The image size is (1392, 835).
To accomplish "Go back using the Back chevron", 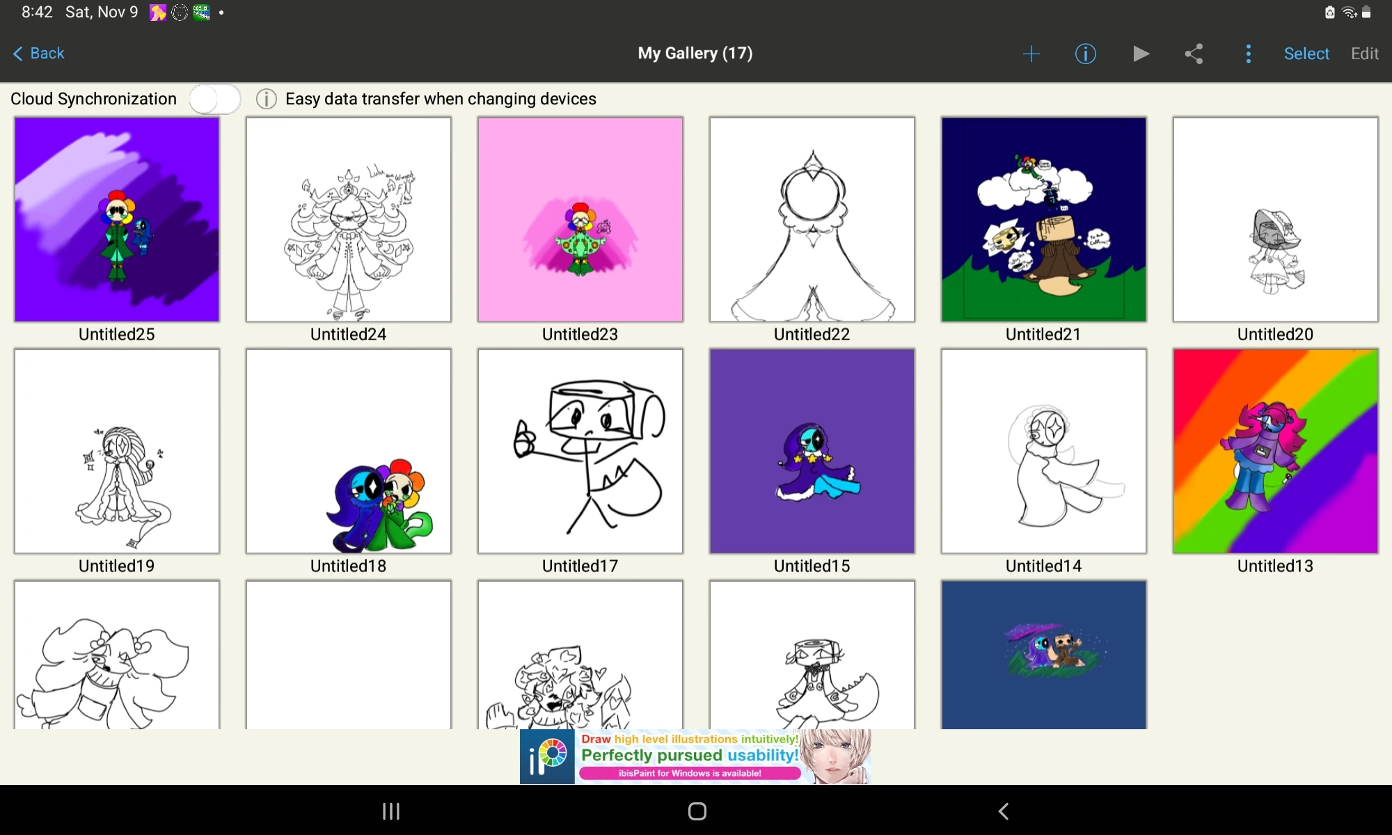I will [x=38, y=54].
